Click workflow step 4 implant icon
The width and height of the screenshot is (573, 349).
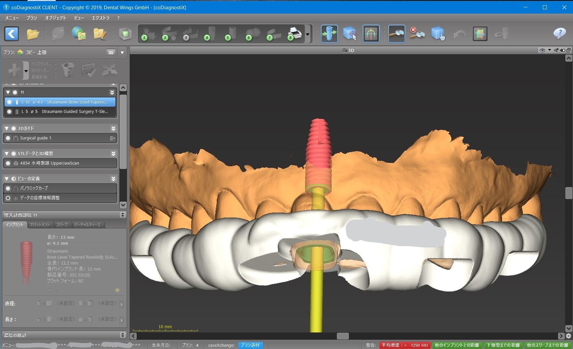coord(210,34)
